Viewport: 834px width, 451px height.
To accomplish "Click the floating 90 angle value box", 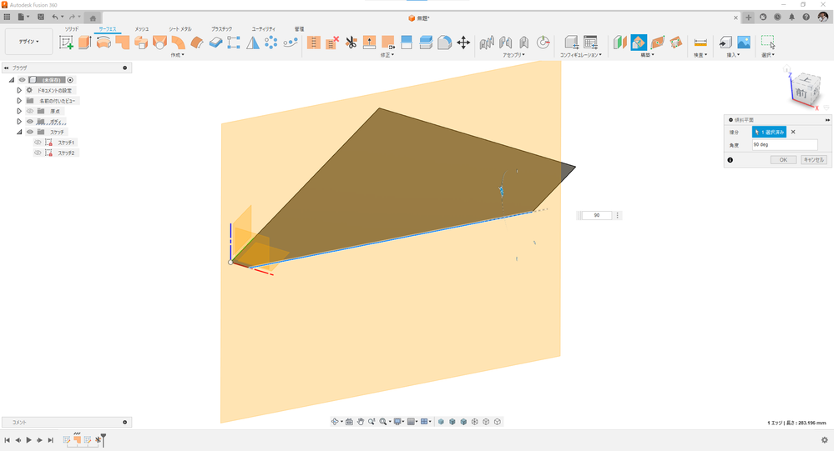I will [x=596, y=215].
